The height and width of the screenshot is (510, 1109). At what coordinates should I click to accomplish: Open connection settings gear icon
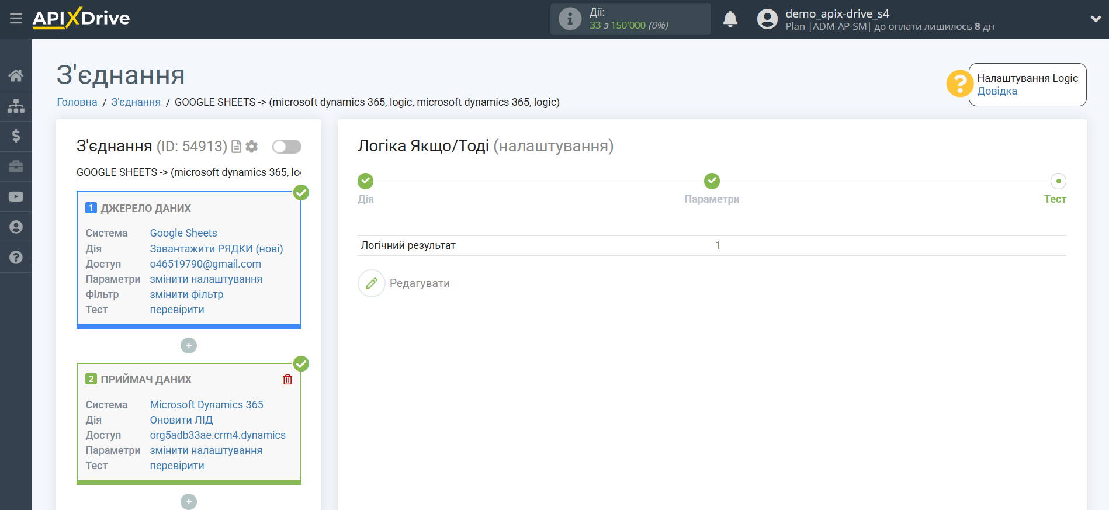[x=252, y=147]
